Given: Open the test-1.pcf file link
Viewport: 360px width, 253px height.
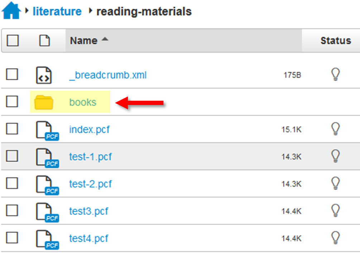Looking at the screenshot, I should [x=90, y=157].
